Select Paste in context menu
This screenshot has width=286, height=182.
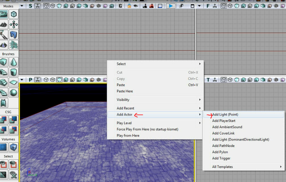(x=155, y=85)
